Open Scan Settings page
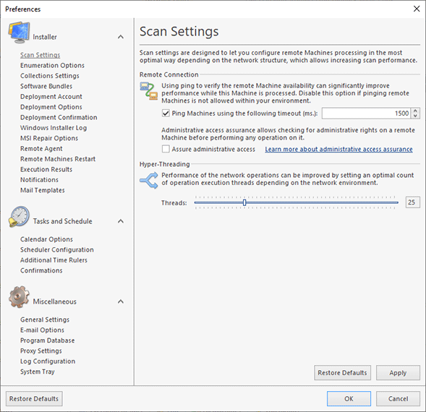The height and width of the screenshot is (412, 426). (41, 55)
